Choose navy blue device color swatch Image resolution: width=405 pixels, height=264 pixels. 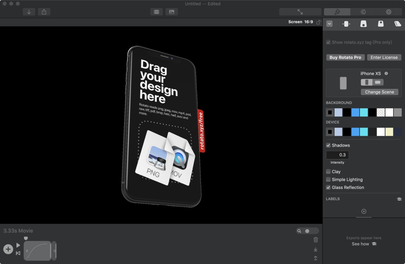tap(398, 132)
